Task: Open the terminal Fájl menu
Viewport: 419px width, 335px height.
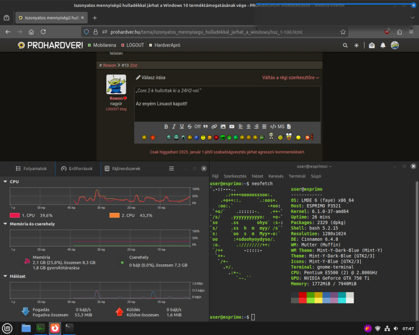Action: tap(215, 176)
